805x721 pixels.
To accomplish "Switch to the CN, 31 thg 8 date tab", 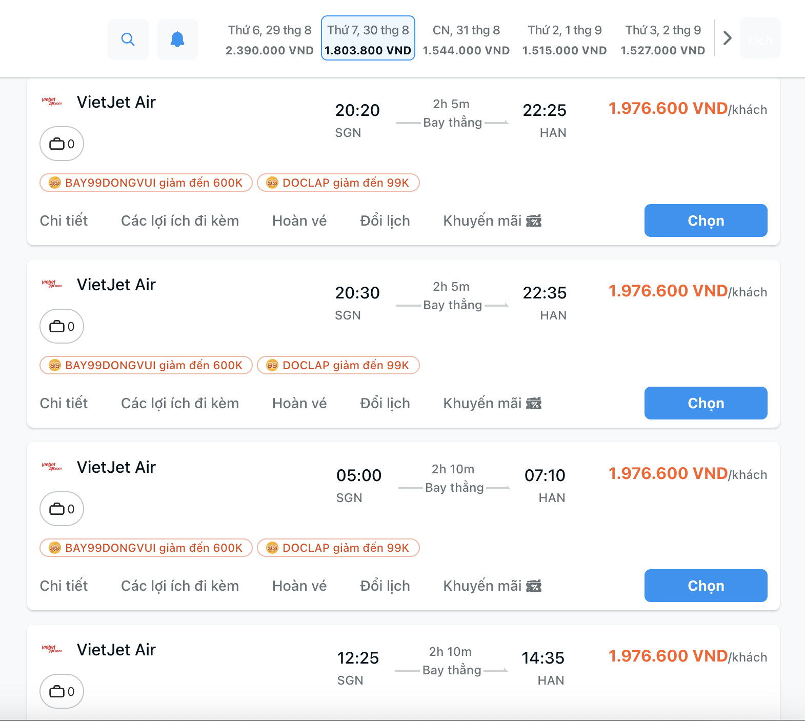I will (x=466, y=39).
